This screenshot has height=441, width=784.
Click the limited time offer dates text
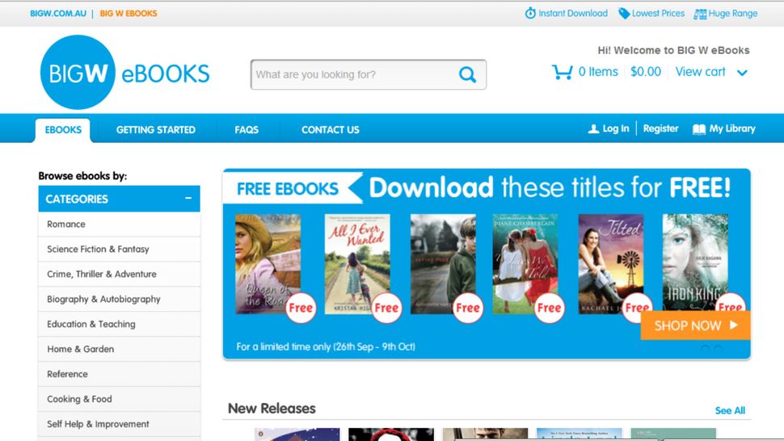(x=326, y=346)
